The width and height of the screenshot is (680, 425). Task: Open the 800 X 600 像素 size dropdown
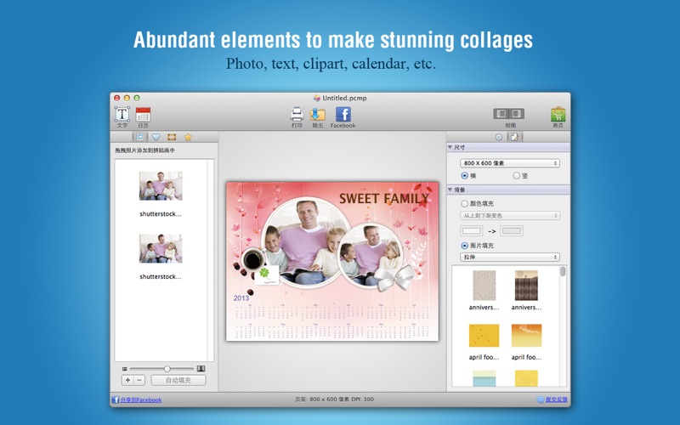click(x=509, y=162)
